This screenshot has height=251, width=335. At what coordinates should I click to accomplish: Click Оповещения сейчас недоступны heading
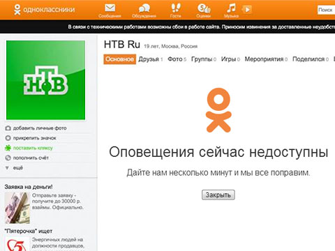218,152
